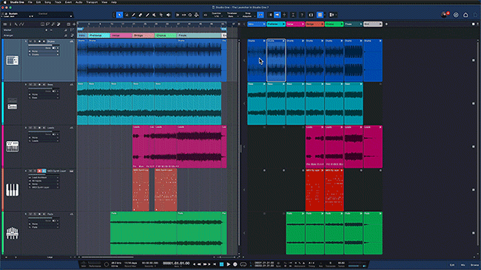Select the Listen speaker tool
The image size is (481, 270).
168,15
